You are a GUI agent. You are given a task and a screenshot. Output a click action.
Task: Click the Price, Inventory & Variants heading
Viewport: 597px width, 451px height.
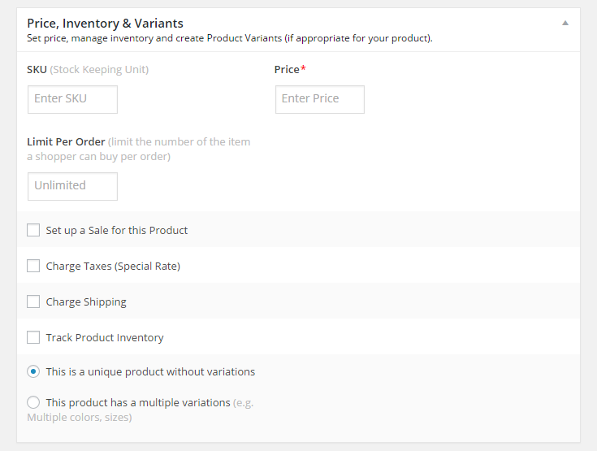(105, 23)
